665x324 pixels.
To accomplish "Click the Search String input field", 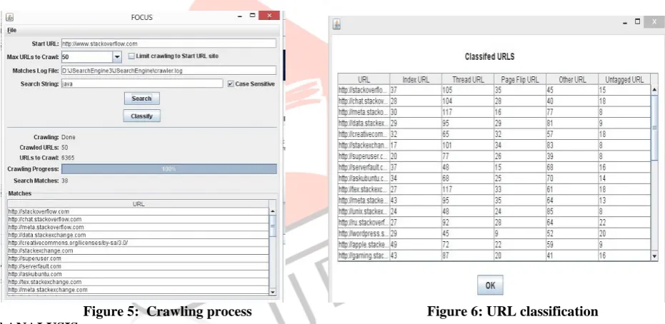I will [142, 84].
